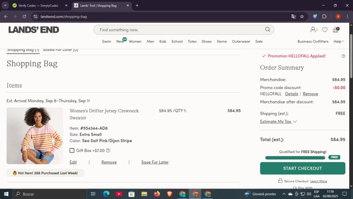Viewport: 353px width, 199px height.
Task: Expand the Help dropdown menu
Action: pyautogui.click(x=339, y=41)
